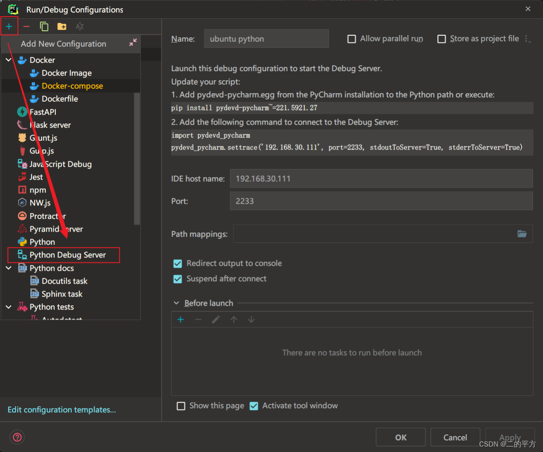Click the npm square icon
Viewport: 543px width, 452px height.
pos(23,190)
